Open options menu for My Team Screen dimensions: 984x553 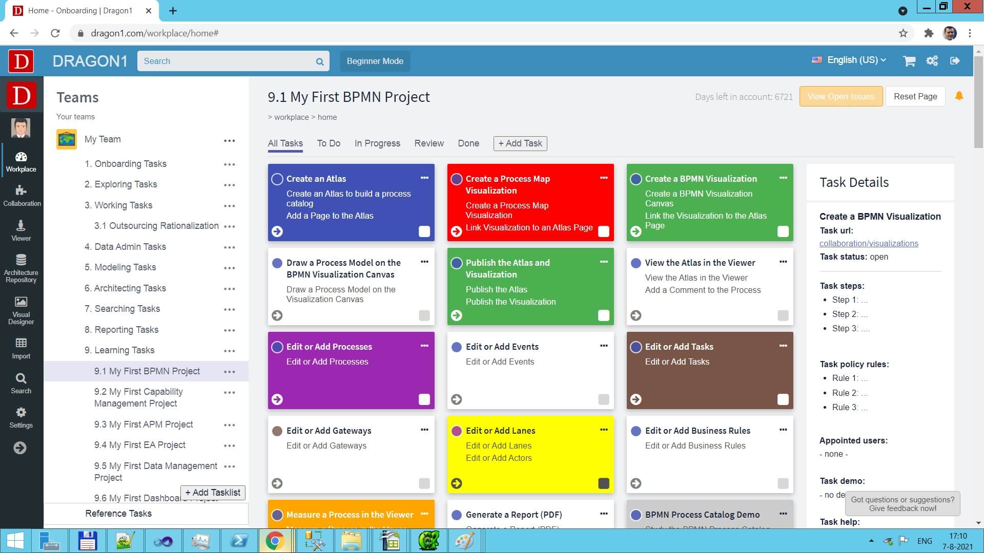[230, 140]
